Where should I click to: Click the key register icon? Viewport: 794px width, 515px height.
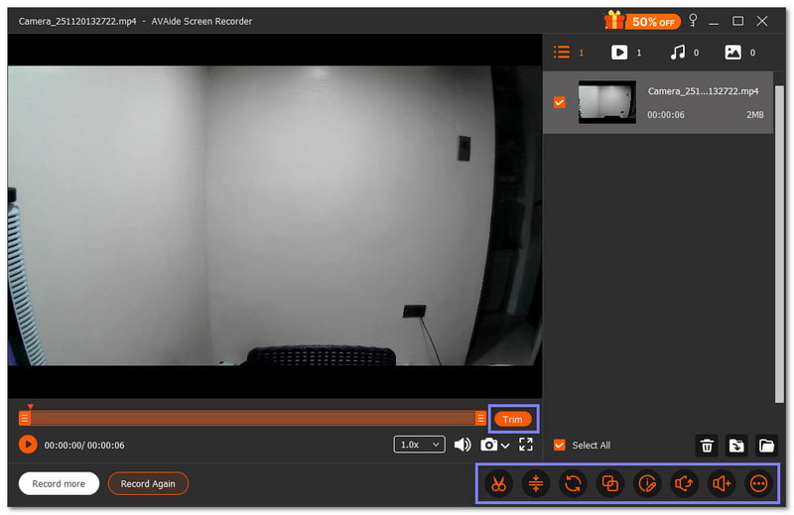(x=694, y=21)
